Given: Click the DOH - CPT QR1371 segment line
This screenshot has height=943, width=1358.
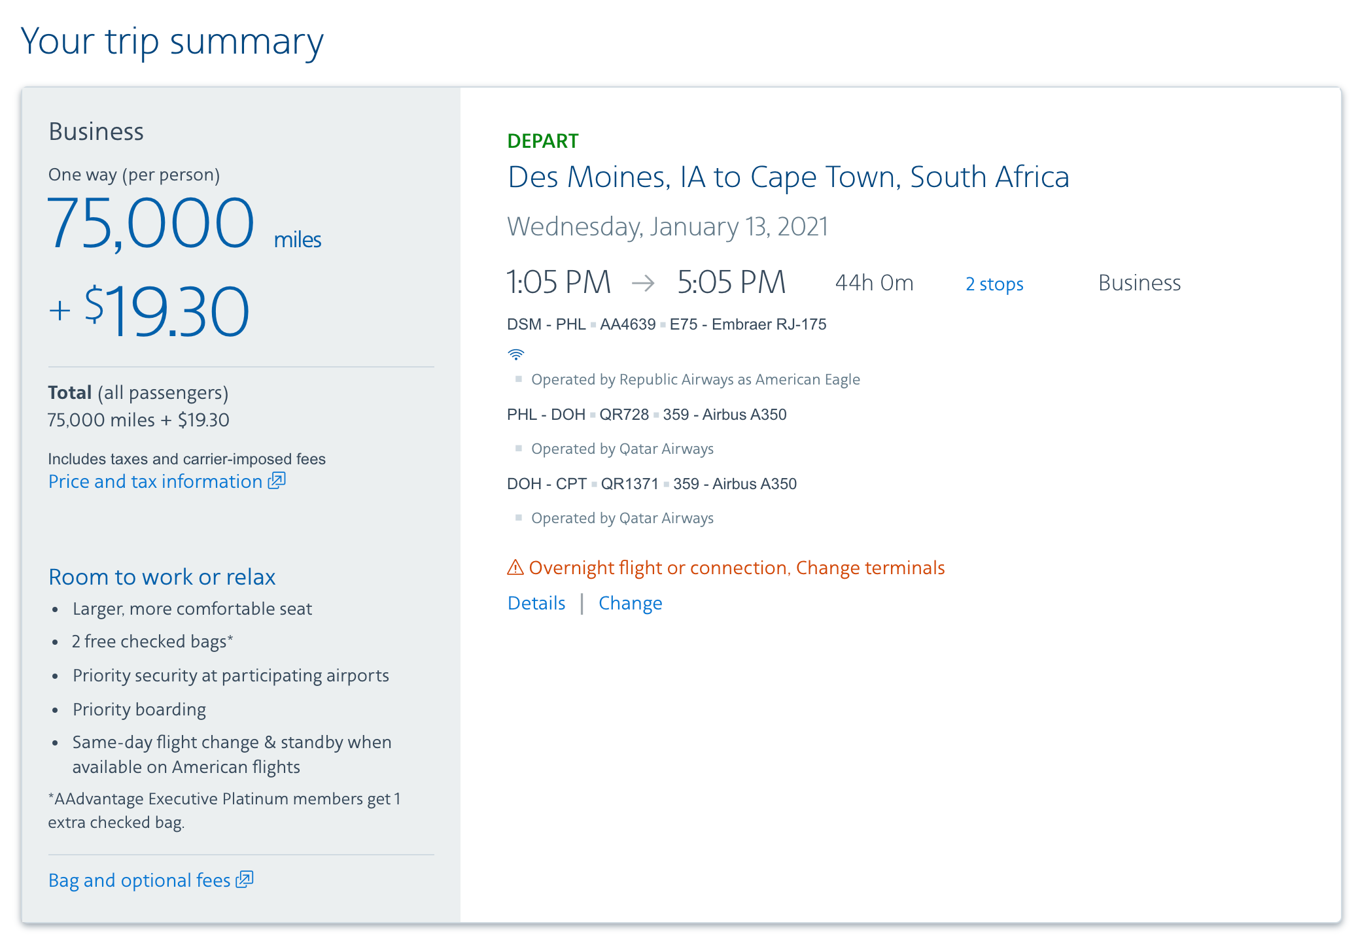Looking at the screenshot, I should click(652, 484).
